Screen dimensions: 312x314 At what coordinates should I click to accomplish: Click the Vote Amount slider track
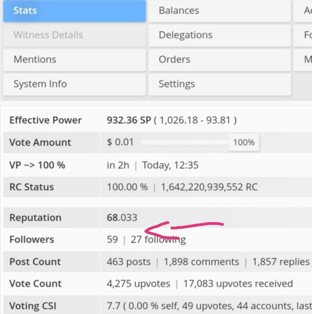[184, 142]
